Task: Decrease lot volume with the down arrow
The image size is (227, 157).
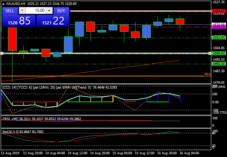Action: pyautogui.click(x=22, y=10)
